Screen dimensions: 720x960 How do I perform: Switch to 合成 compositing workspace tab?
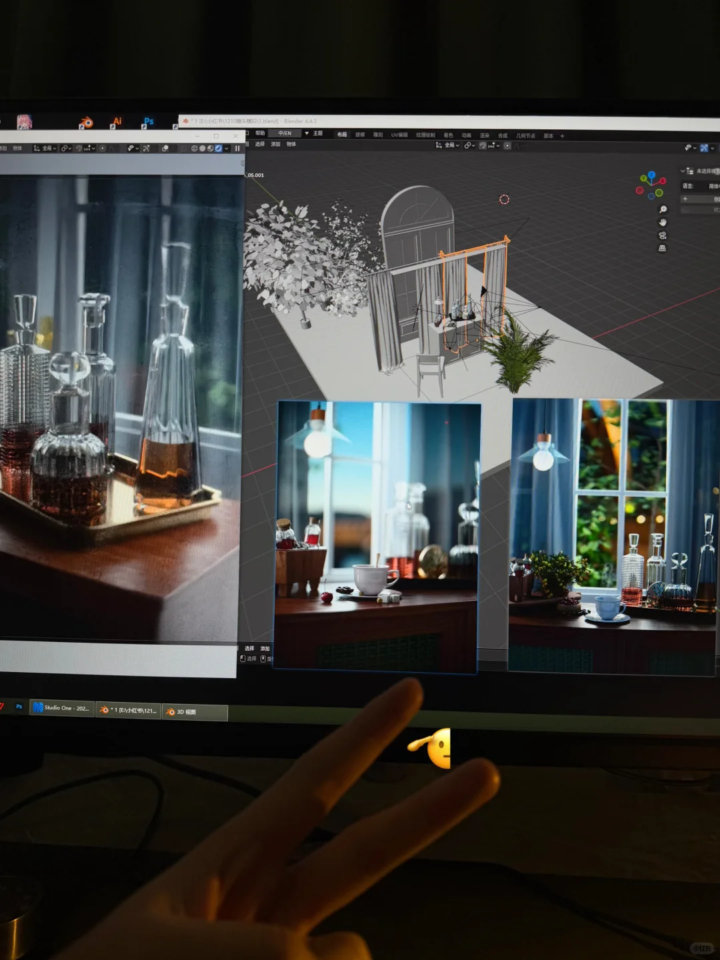[502, 135]
